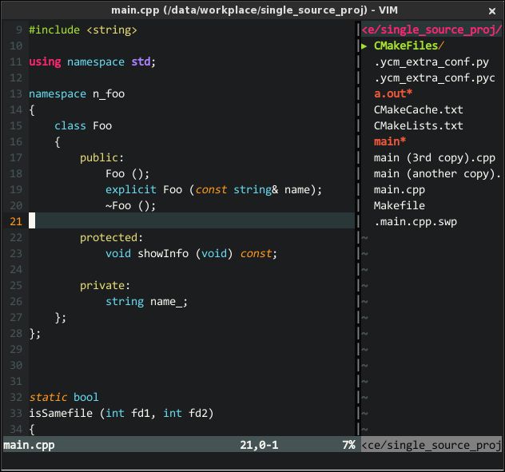Expand the CMakeFiles folder arrow
Image resolution: width=505 pixels, height=472 pixels.
pyautogui.click(x=364, y=46)
